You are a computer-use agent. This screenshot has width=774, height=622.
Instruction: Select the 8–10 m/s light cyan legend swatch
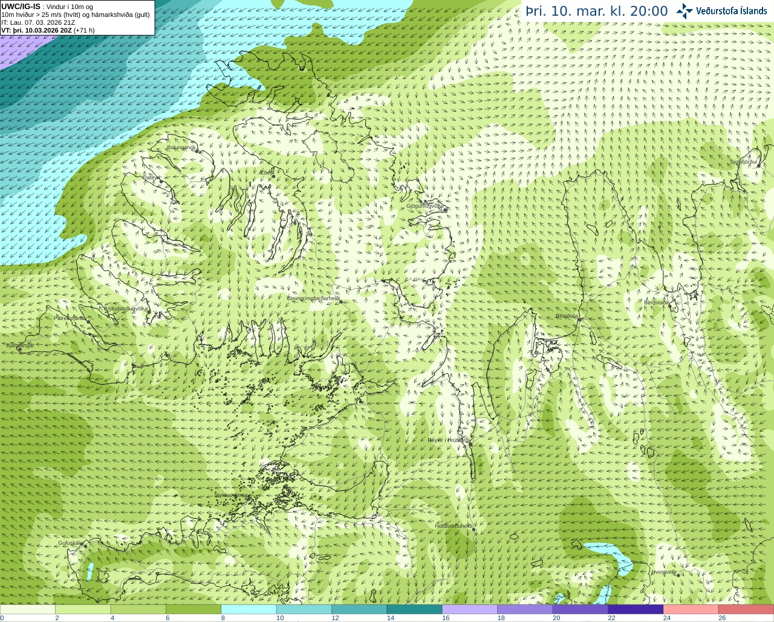pyautogui.click(x=249, y=609)
